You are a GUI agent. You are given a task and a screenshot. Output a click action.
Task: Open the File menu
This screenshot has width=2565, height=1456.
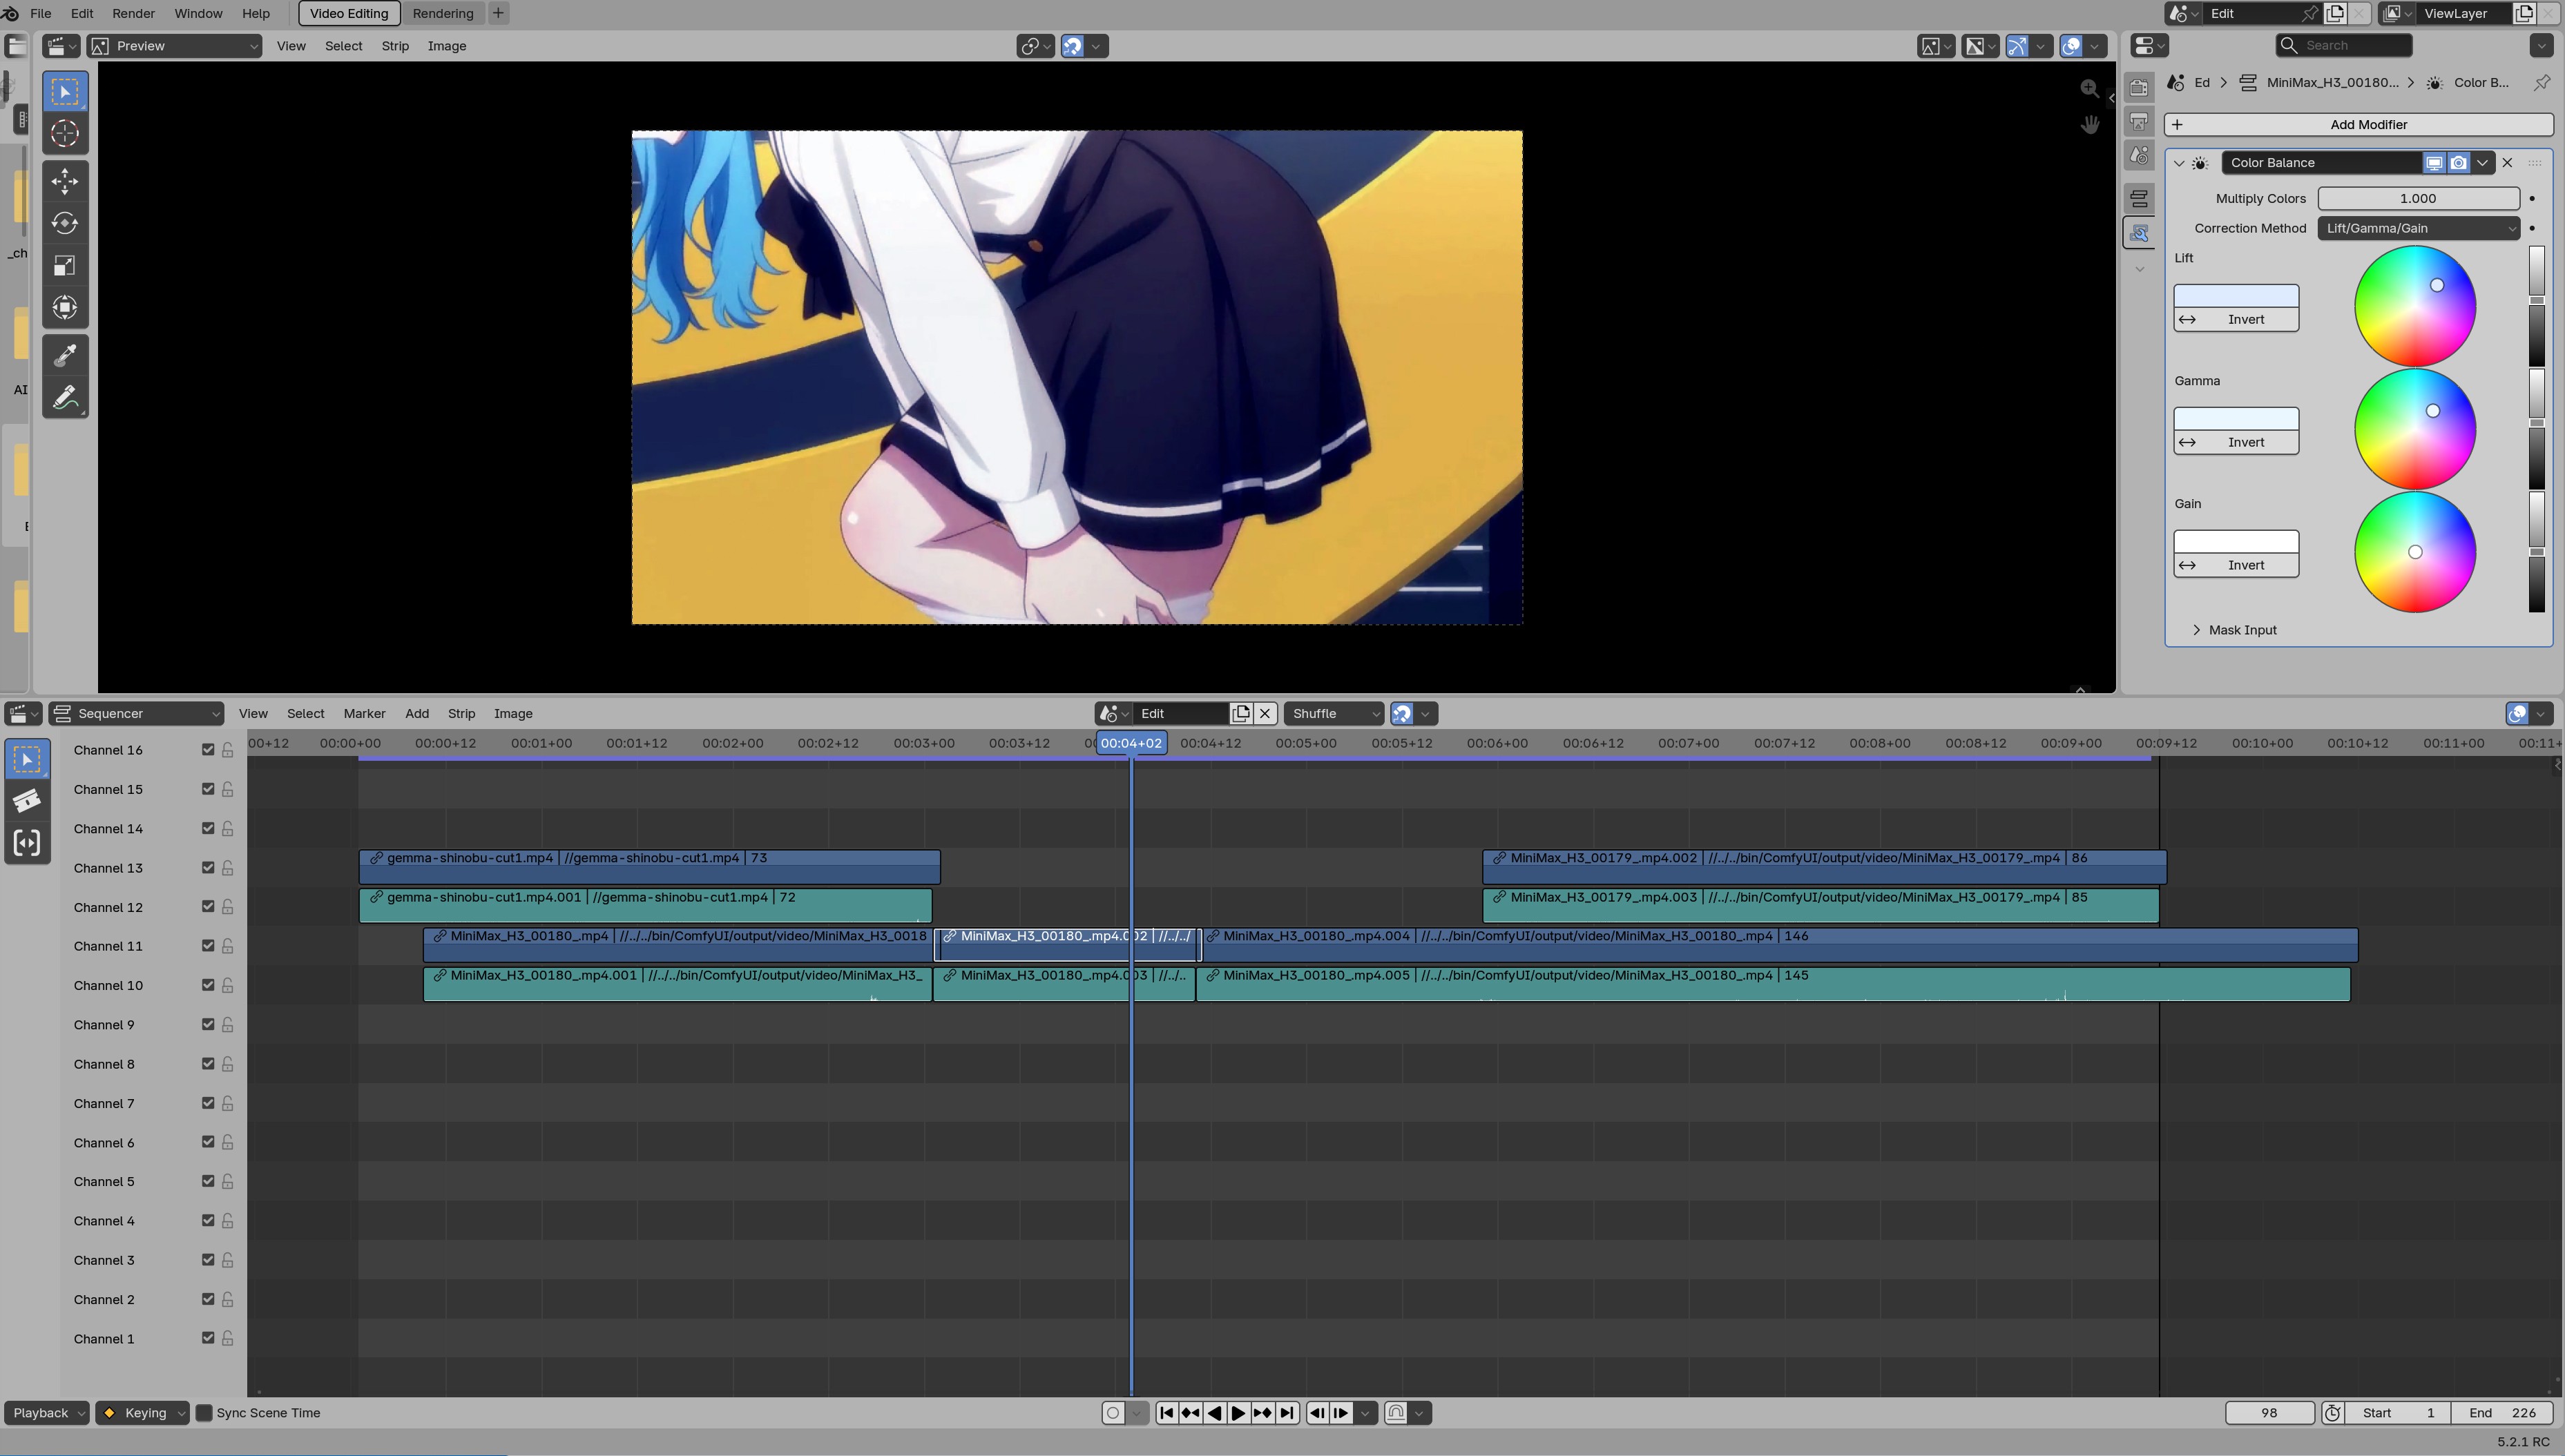coord(41,13)
